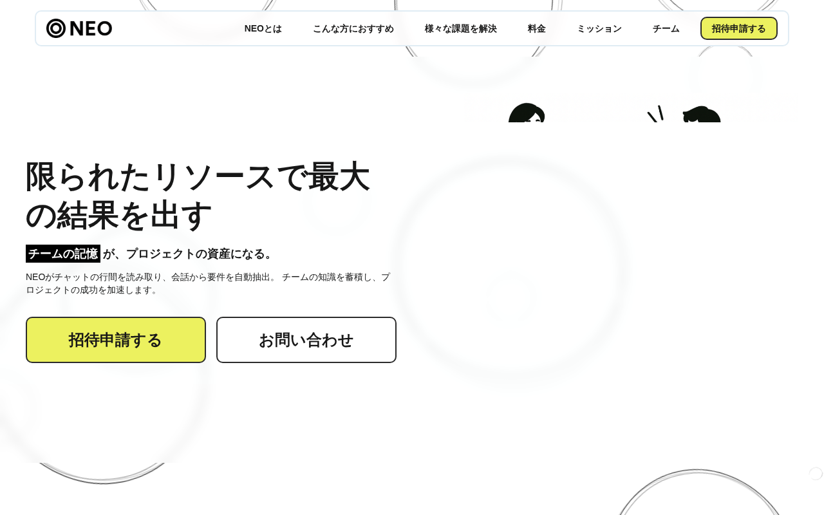Click the お問い合わせ contact button
This screenshot has width=824, height=515.
306,340
